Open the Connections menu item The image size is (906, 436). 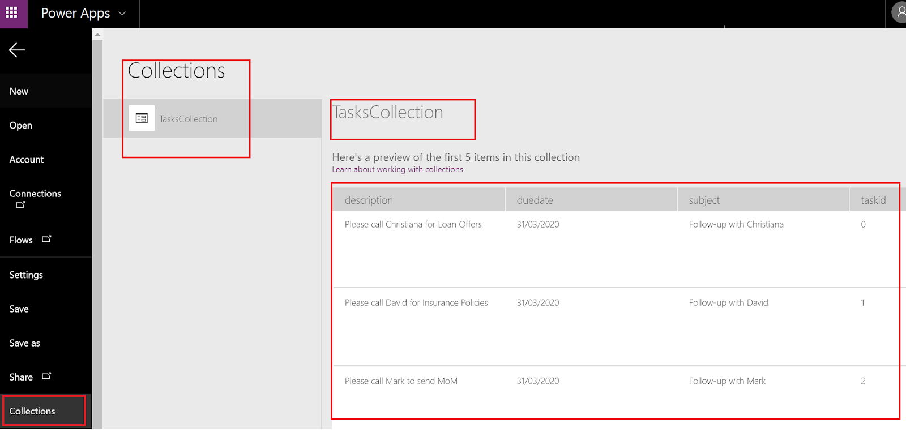[46, 198]
